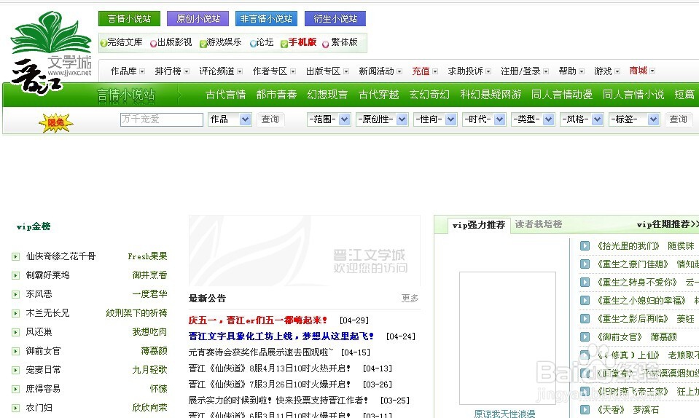Image resolution: width=699 pixels, height=418 pixels.
Task: Open 晋江文字具象化工坊上线 announcement
Action: tap(281, 336)
